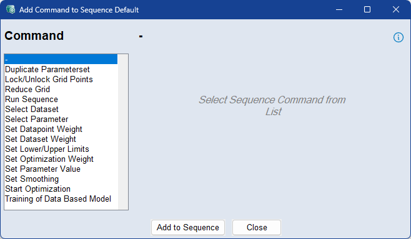Select Start Optimization command

tap(61, 189)
